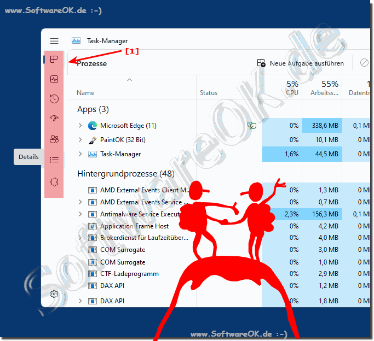Expand AMD External Events Service entry

tap(80, 202)
